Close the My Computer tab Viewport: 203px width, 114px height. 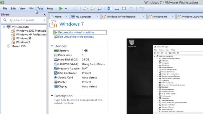[97, 16]
